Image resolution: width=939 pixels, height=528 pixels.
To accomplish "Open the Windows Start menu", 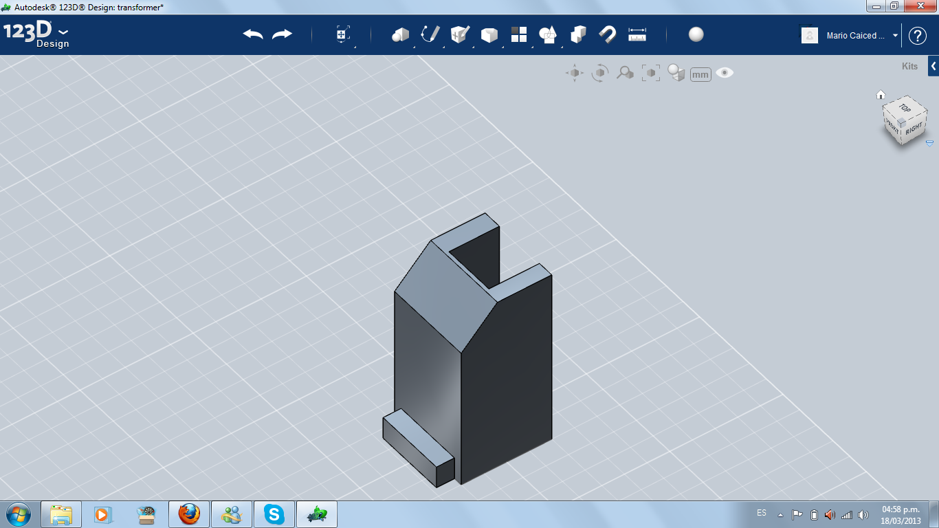I will pos(17,514).
